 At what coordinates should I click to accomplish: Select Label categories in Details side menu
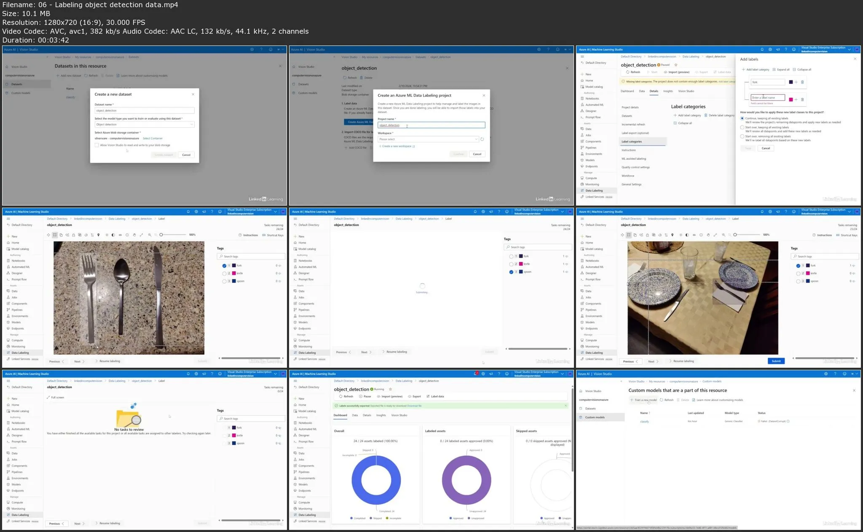(x=643, y=142)
